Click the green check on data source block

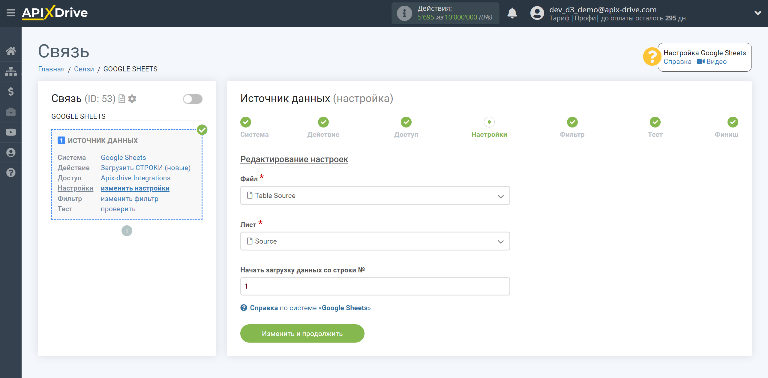coord(202,130)
